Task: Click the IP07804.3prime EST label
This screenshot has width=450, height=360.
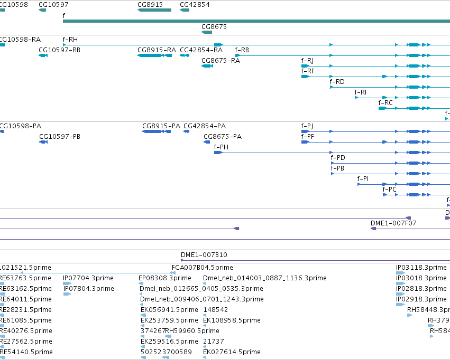Action: click(x=89, y=289)
